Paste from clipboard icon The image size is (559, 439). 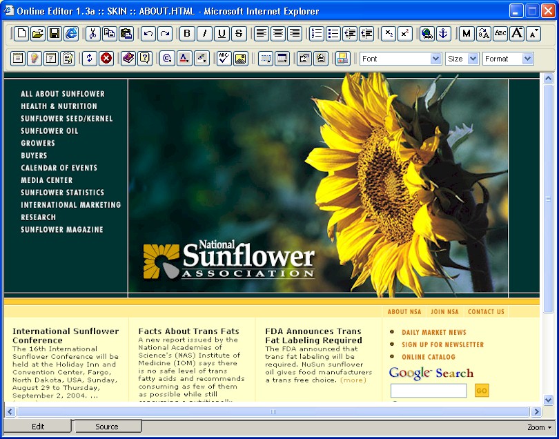(x=126, y=34)
